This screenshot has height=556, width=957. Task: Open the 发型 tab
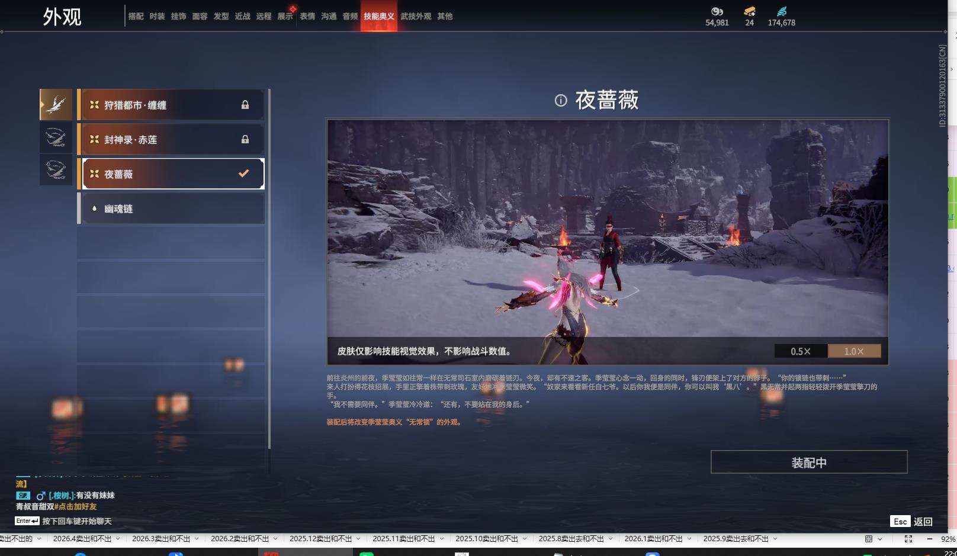221,17
